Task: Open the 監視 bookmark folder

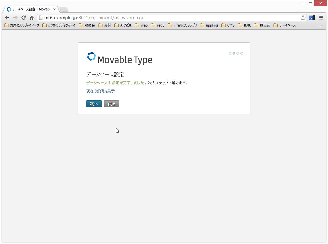Action: [x=244, y=25]
